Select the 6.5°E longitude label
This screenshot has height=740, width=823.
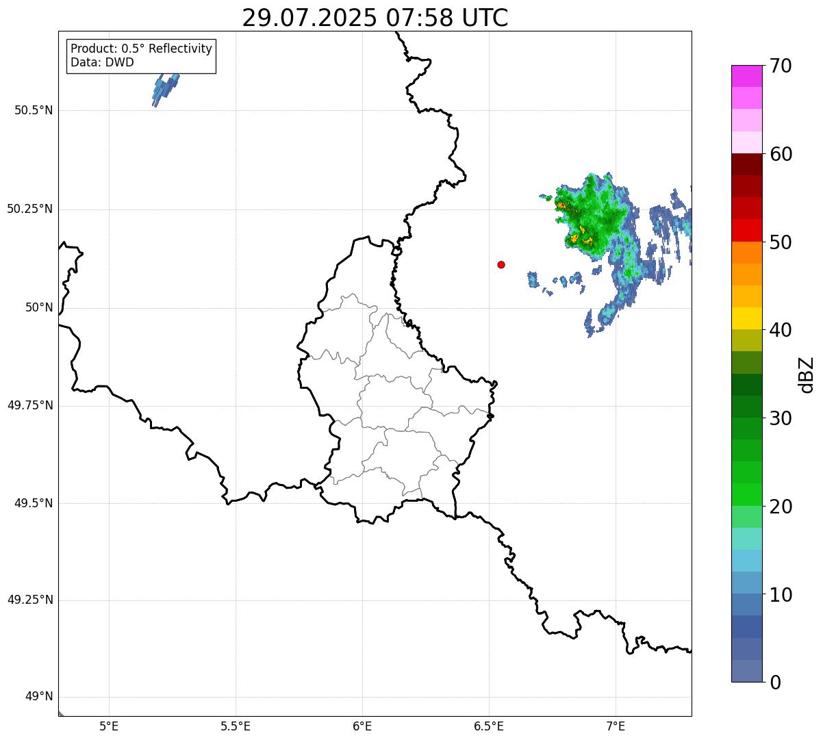tap(489, 726)
